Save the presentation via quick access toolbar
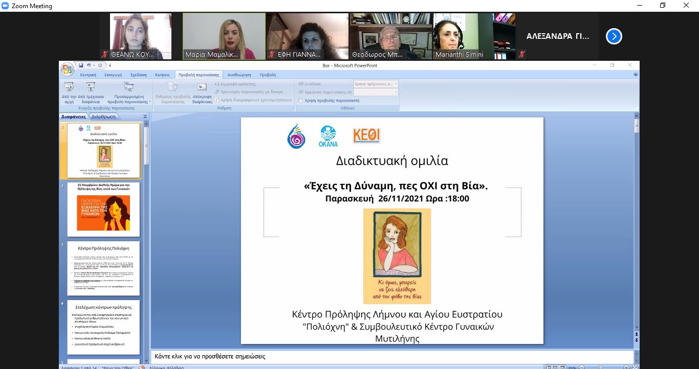Viewport: 699px width, 369px height. [x=81, y=65]
